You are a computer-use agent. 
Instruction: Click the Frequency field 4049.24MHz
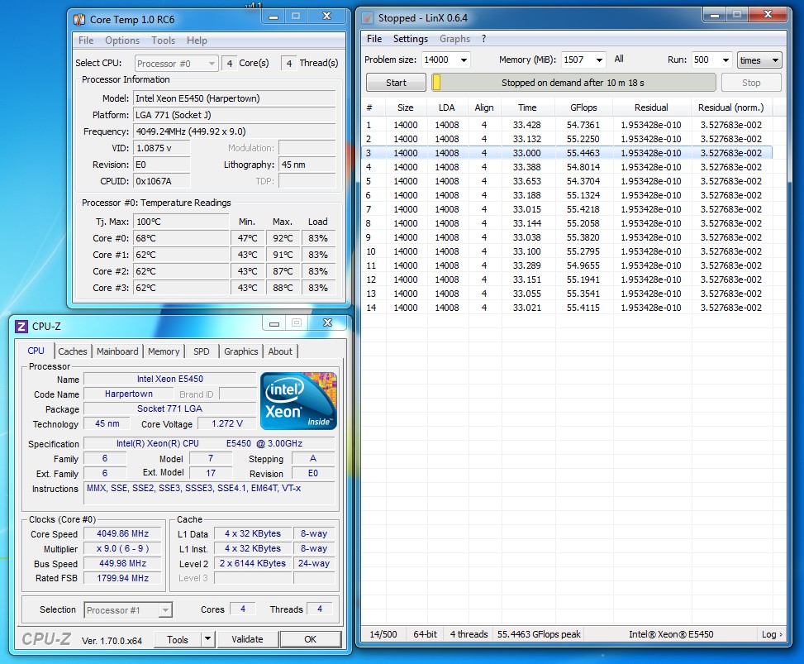point(235,131)
